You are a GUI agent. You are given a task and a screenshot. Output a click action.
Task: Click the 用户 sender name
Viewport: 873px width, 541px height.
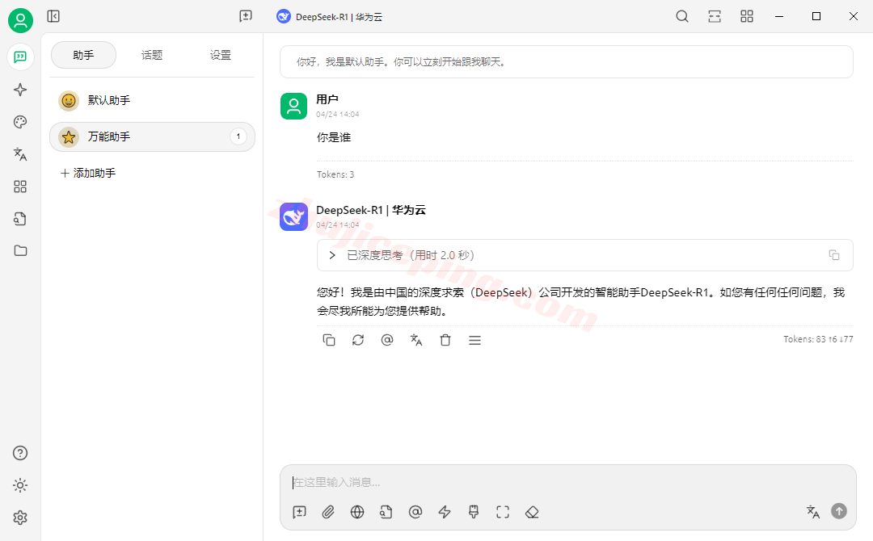pos(327,99)
